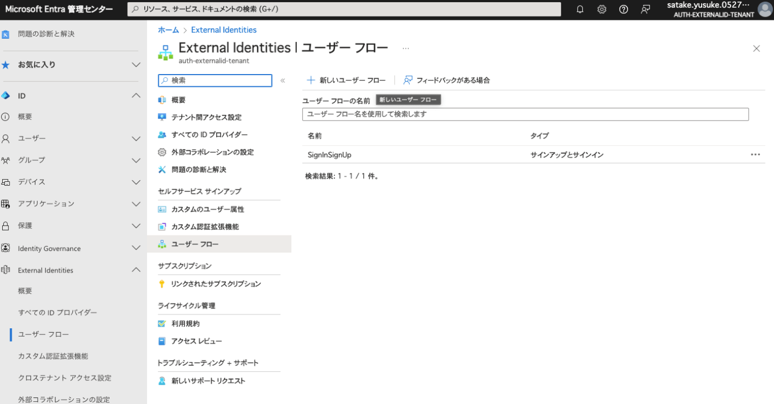The width and height of the screenshot is (774, 404).
Task: Open the help question mark icon
Action: [624, 9]
